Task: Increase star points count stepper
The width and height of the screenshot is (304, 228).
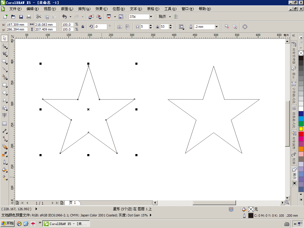Action: [x=151, y=26]
